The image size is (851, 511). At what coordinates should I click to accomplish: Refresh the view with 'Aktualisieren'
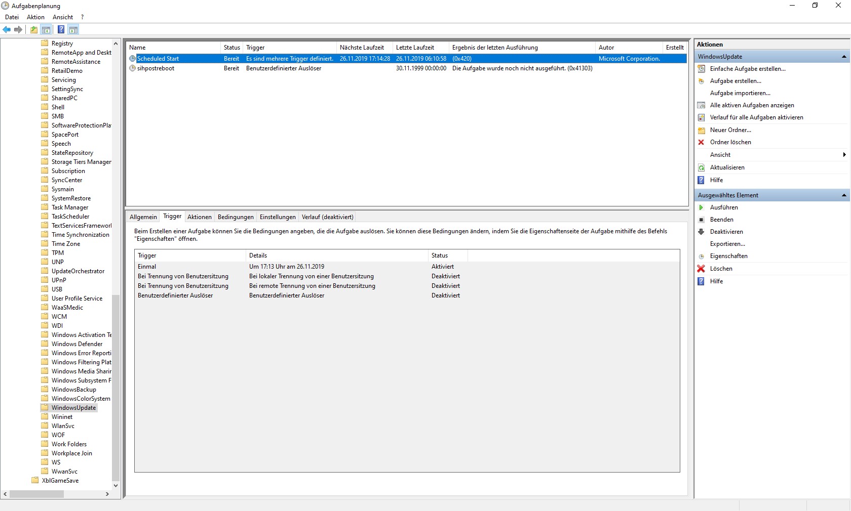727,167
